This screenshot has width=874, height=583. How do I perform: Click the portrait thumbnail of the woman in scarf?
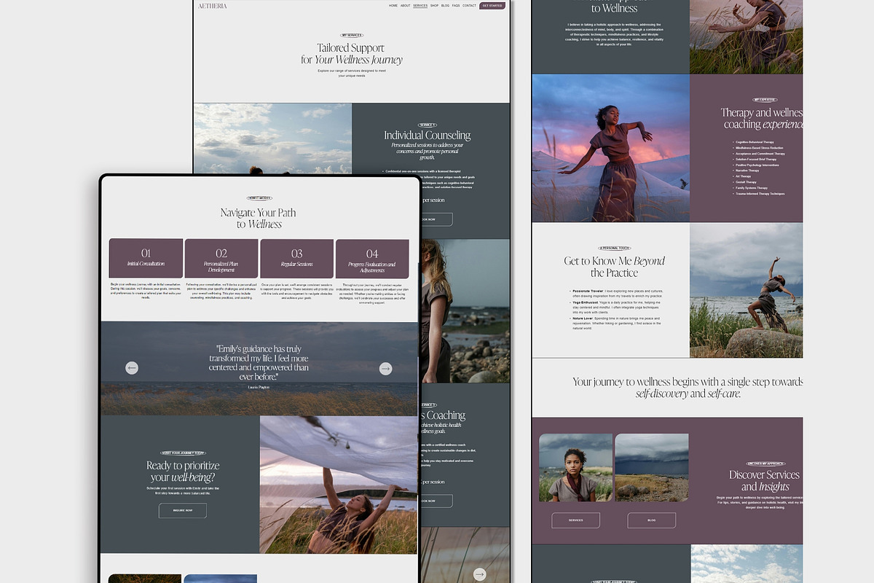click(x=575, y=467)
